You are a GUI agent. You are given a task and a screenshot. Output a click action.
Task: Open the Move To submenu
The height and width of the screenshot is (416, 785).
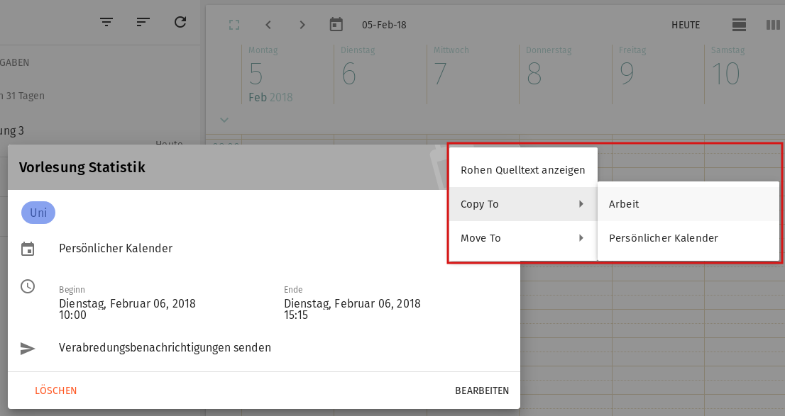pos(522,238)
